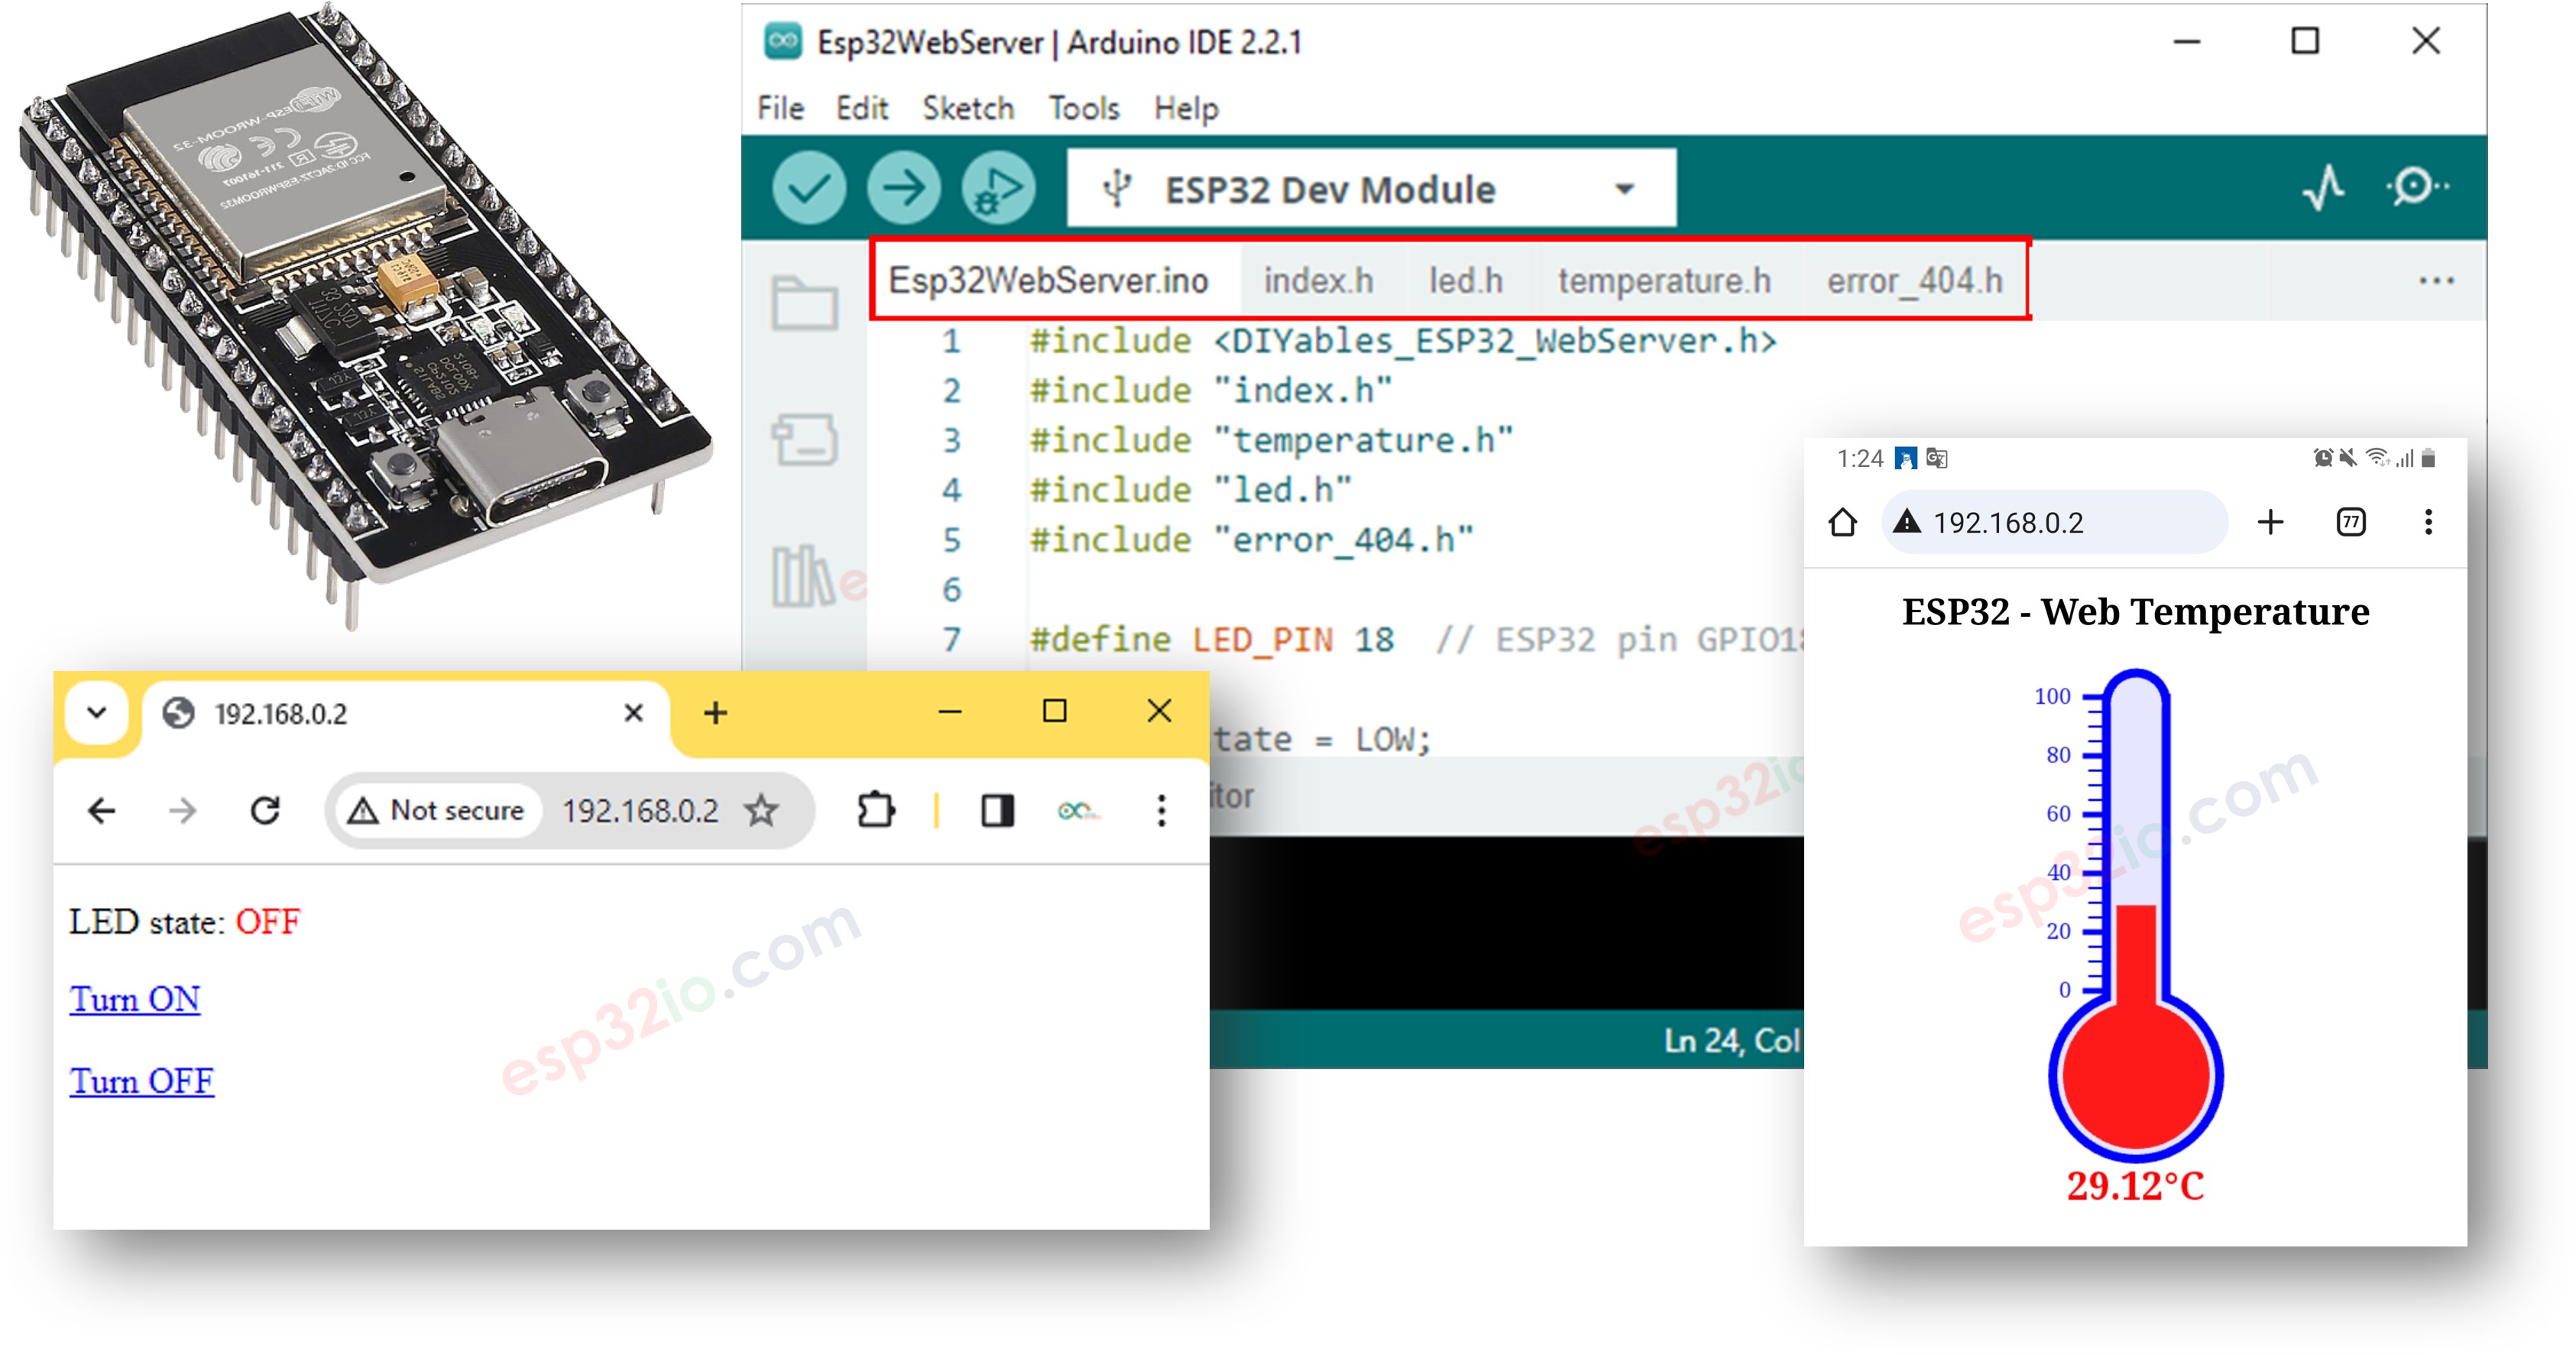Image resolution: width=2576 pixels, height=1355 pixels.
Task: Open the Boards Manager sidebar panel
Action: tap(805, 440)
